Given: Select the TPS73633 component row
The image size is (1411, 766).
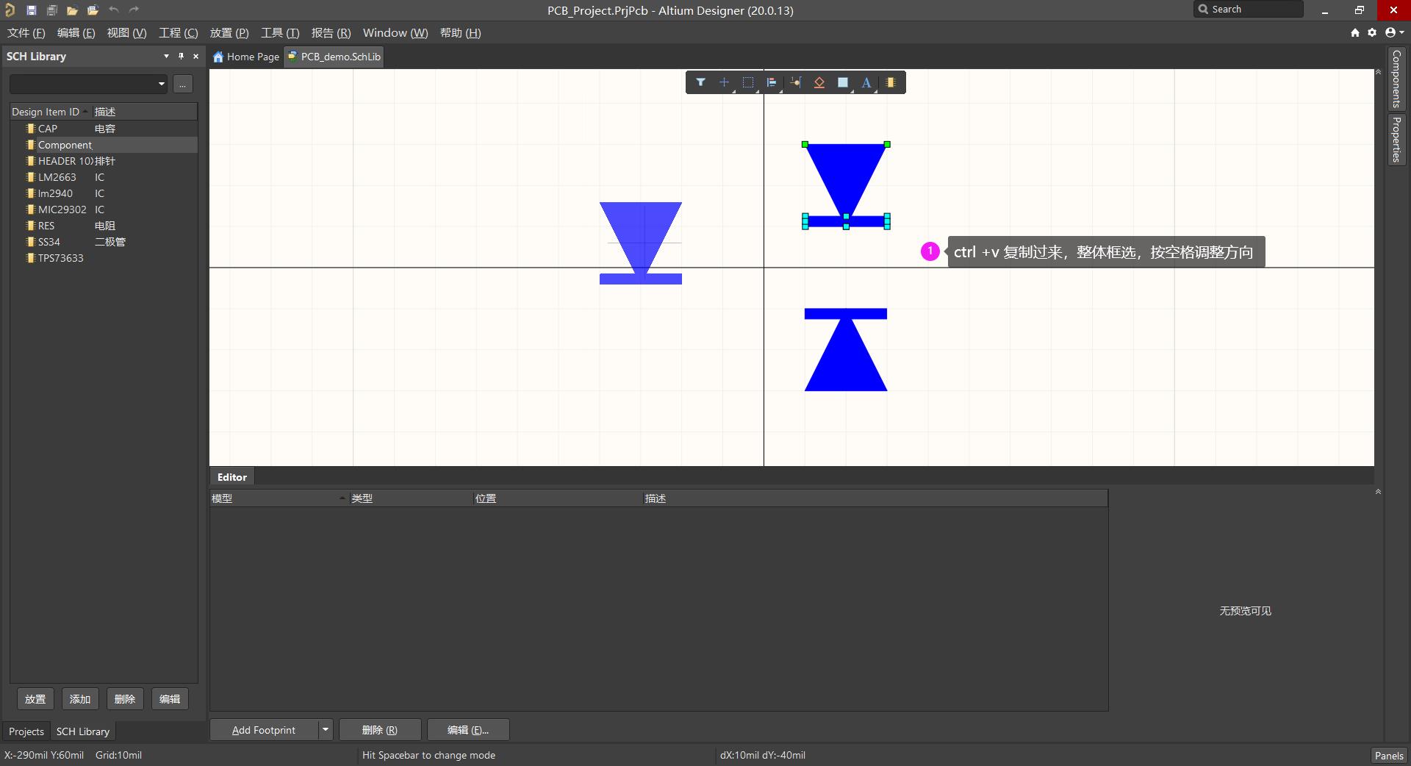Looking at the screenshot, I should coord(104,258).
